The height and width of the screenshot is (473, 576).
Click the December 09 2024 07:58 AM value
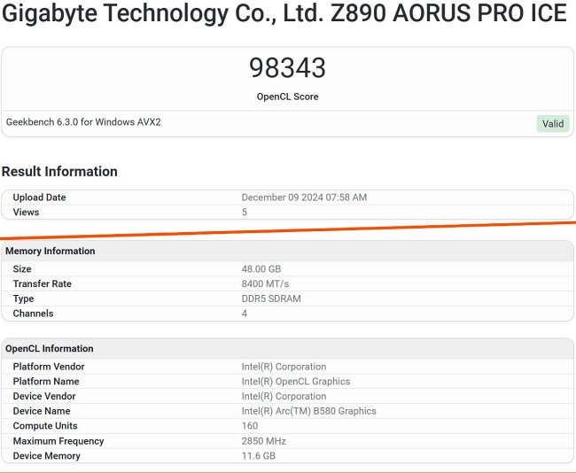304,198
